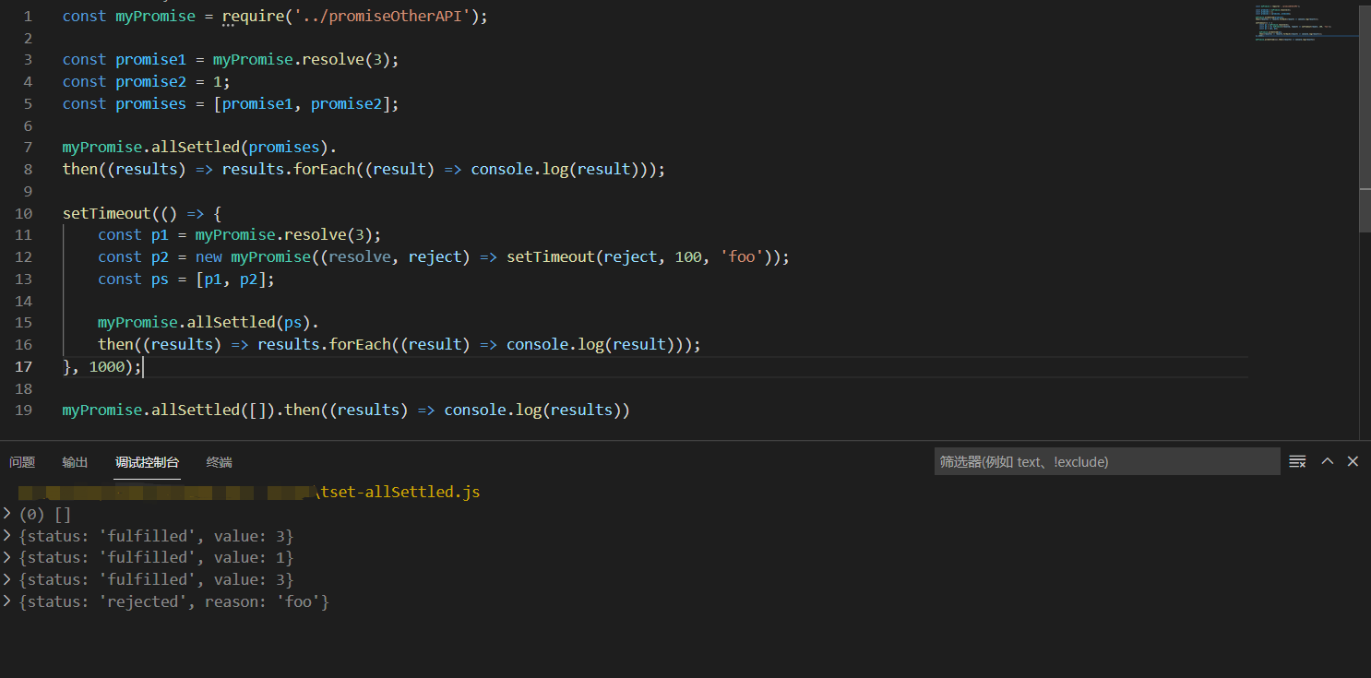Click allSettled(ps) on line 15
Image resolution: width=1371 pixels, height=678 pixels.
pos(248,323)
